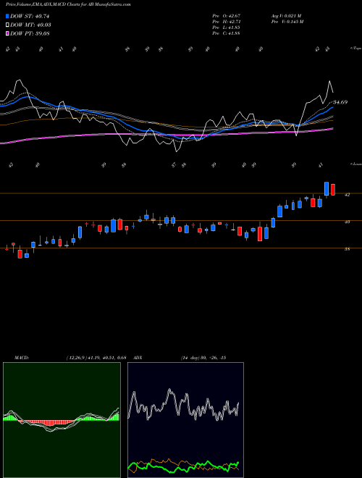Image resolution: width=362 pixels, height=478 pixels.
Task: Click the 'Pre L: 41.85' value
Action: (227, 28)
